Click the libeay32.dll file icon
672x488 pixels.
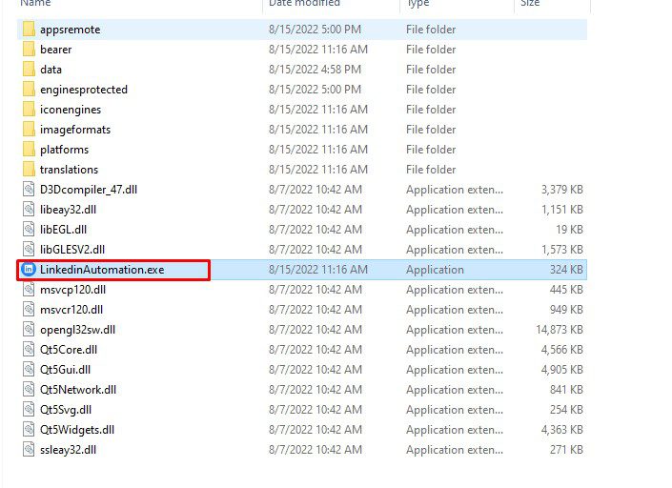[x=29, y=210]
